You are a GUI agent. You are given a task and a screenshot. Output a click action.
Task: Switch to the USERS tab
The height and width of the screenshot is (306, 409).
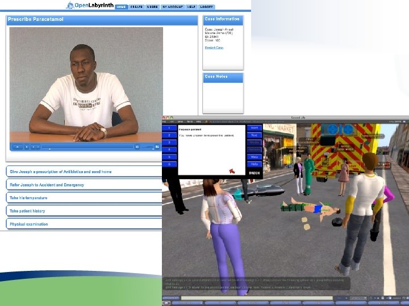(152, 7)
